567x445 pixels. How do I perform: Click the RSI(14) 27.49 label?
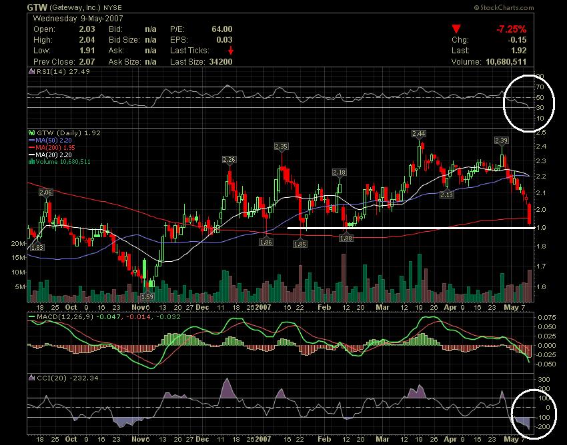pos(63,71)
